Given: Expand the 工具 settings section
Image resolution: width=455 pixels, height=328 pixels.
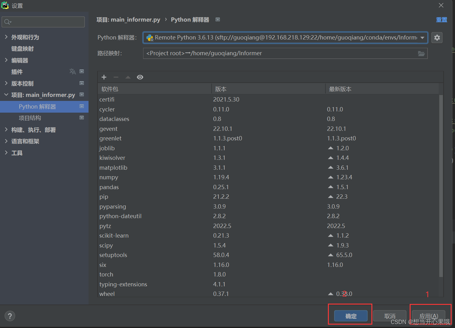Looking at the screenshot, I should [x=6, y=153].
